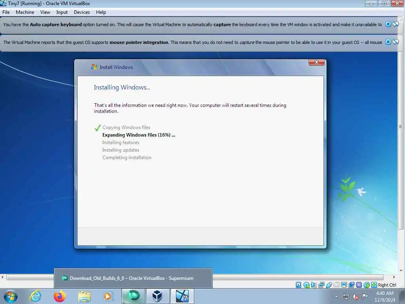Click the "Installing Windows..." heading
The image size is (405, 304).
click(x=122, y=87)
